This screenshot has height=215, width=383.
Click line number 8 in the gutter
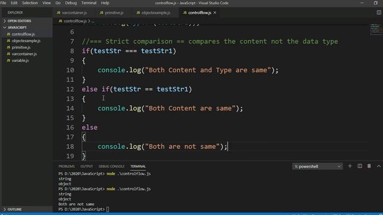pos(72,51)
